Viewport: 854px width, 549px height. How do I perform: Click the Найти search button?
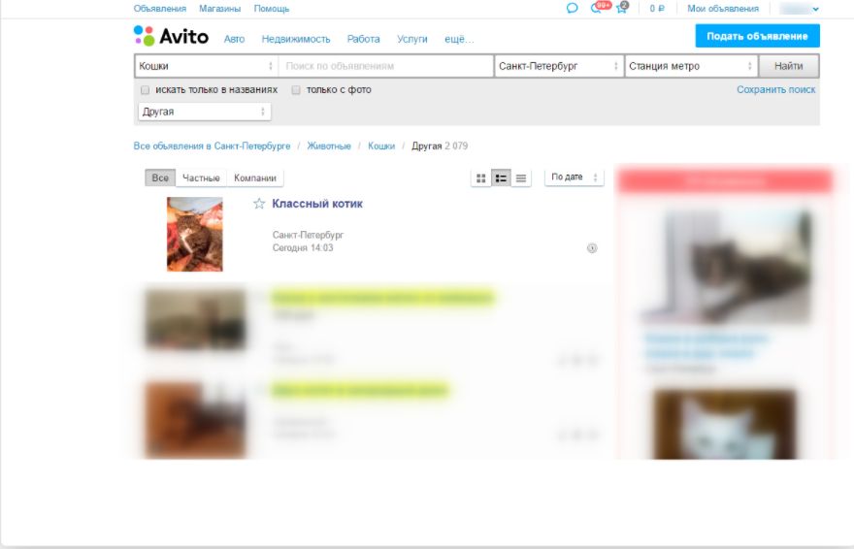tap(789, 66)
